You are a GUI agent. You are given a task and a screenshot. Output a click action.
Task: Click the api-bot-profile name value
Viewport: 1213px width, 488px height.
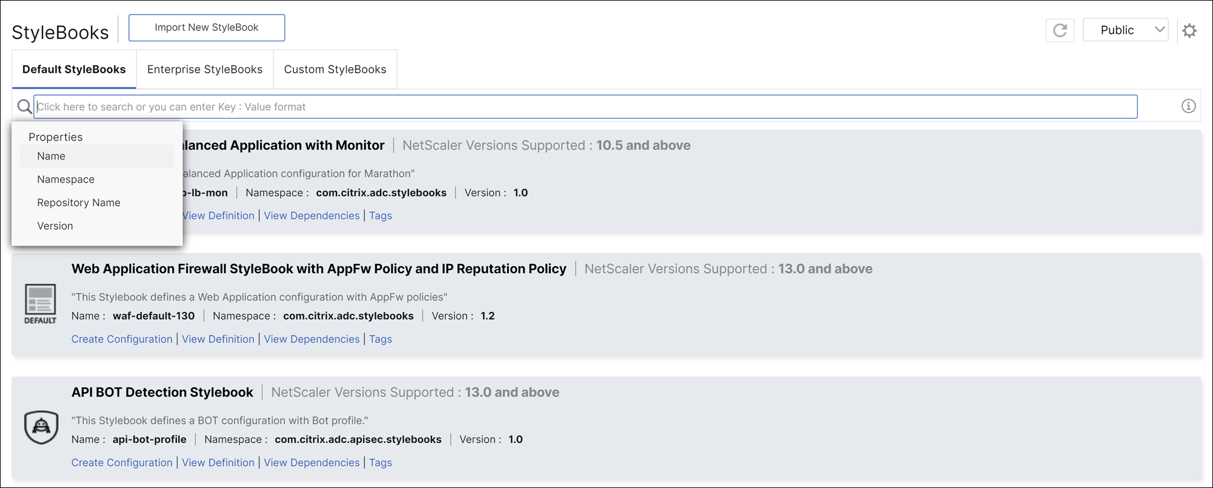150,440
